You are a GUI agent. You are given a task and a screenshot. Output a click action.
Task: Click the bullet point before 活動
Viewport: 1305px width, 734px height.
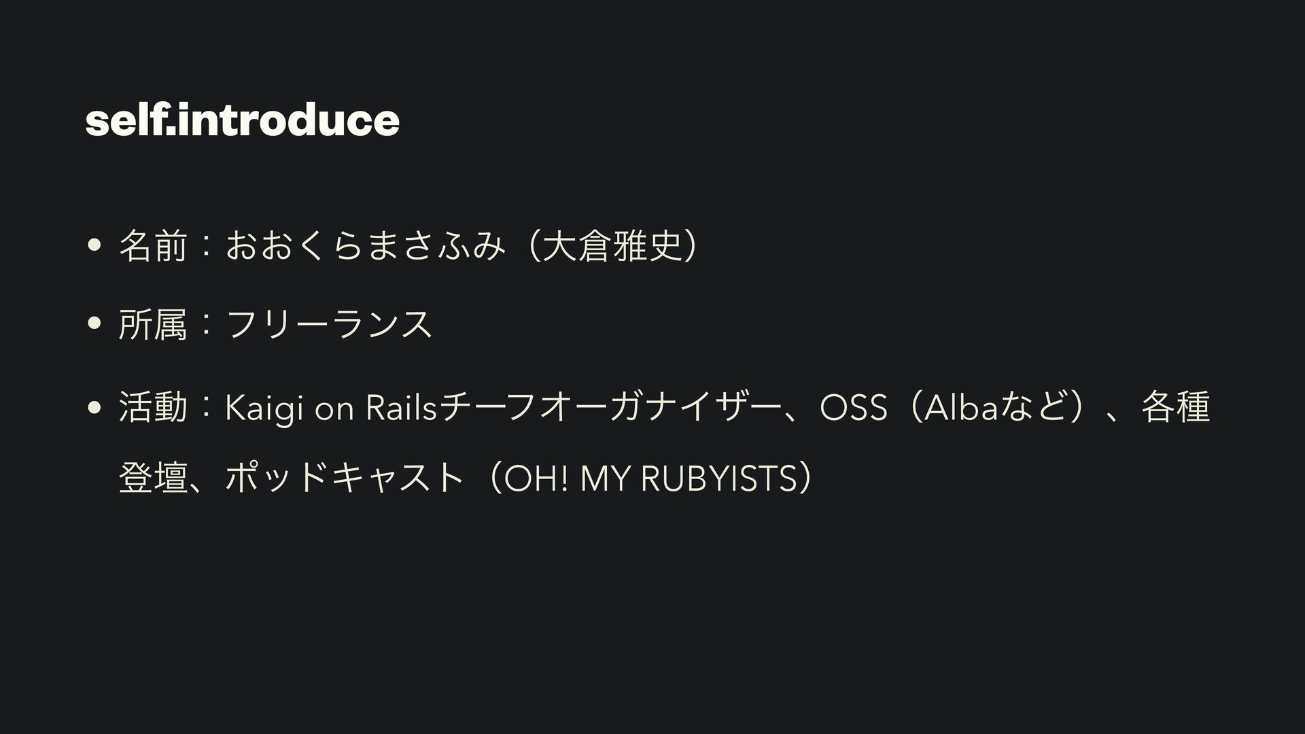coord(94,408)
